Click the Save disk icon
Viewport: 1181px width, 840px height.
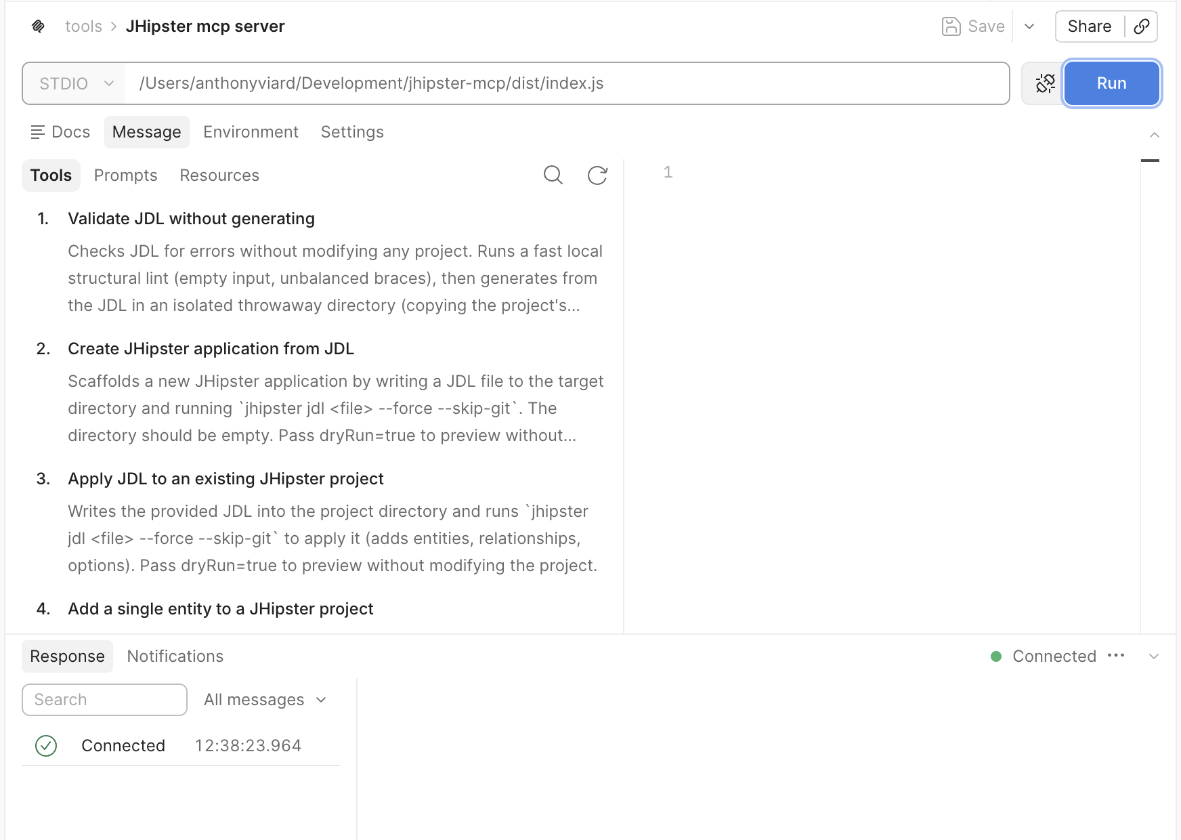click(951, 26)
